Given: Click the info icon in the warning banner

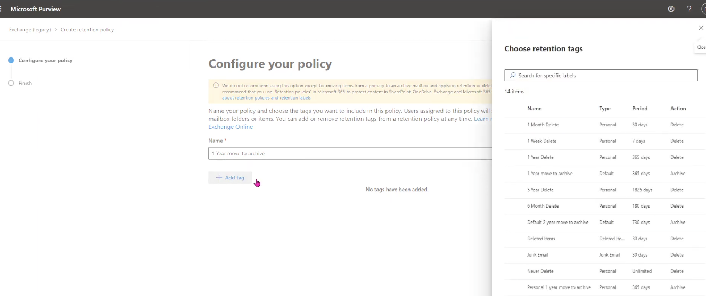Looking at the screenshot, I should [x=216, y=85].
